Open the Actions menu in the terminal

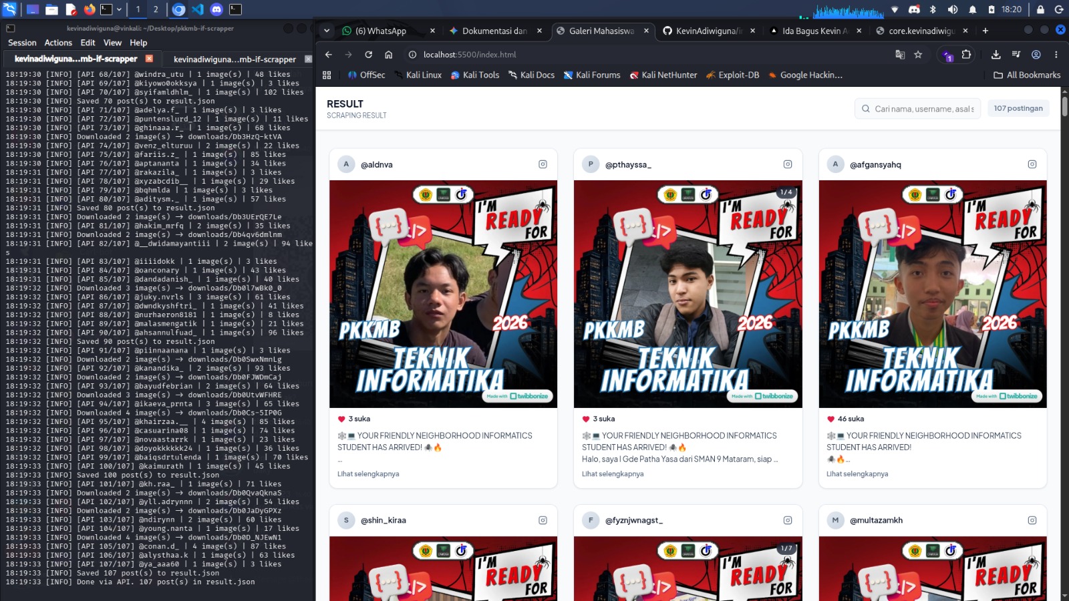point(58,43)
